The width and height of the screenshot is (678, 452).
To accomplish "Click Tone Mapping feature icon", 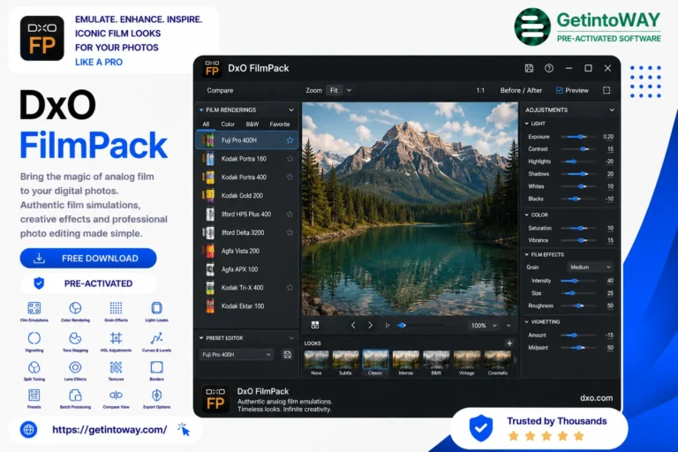I will tap(75, 338).
